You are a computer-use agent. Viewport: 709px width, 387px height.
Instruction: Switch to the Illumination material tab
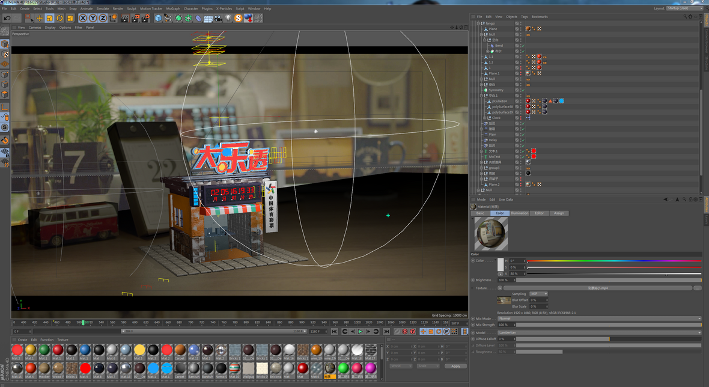pos(519,213)
